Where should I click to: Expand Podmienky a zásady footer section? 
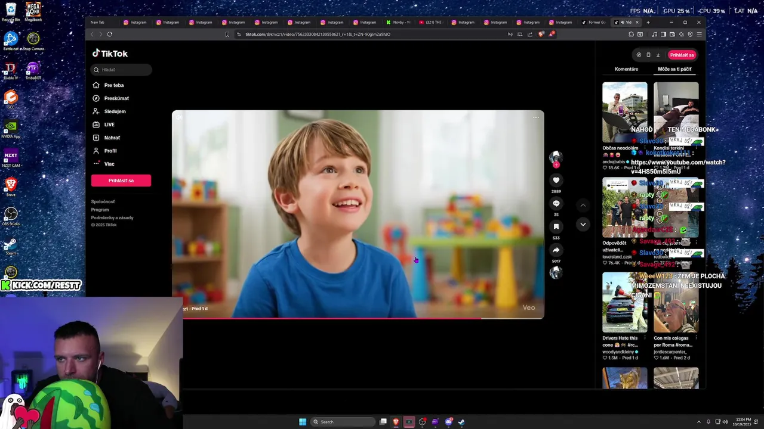[x=112, y=217]
